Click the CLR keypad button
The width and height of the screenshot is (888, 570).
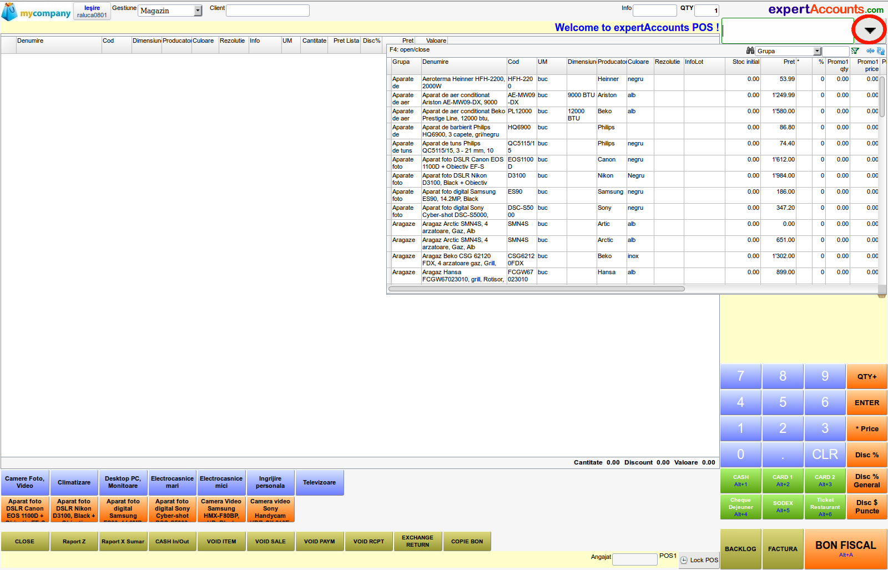pyautogui.click(x=825, y=455)
